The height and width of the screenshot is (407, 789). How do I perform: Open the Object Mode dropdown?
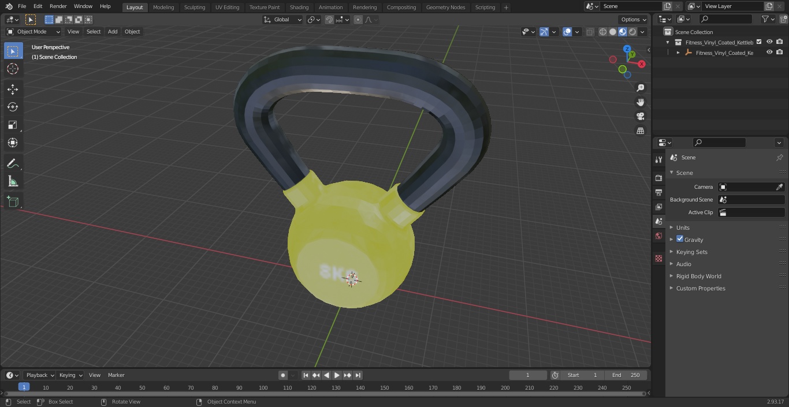(34, 32)
